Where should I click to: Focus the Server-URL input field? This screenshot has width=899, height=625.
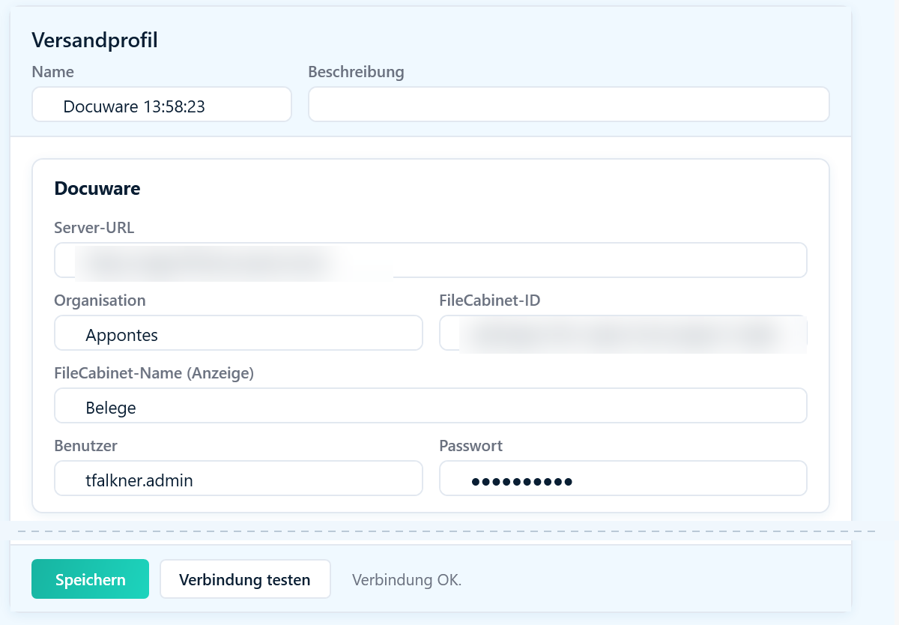point(431,260)
